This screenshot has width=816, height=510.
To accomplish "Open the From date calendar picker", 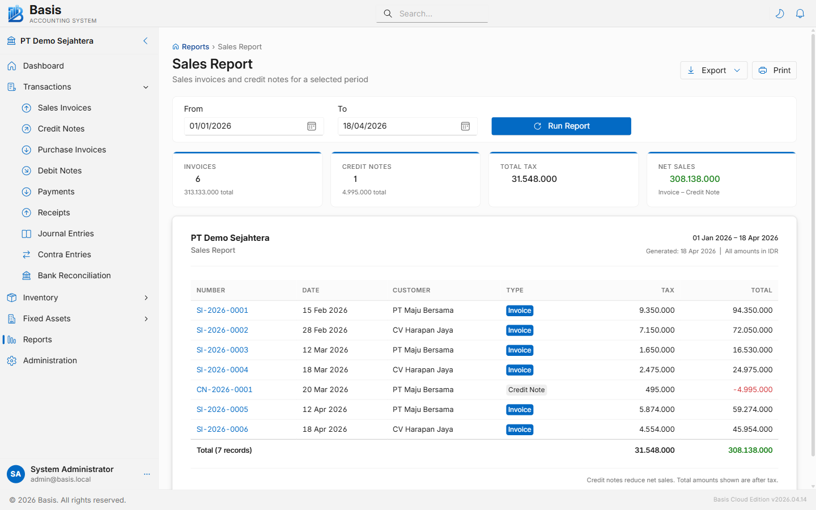I will pyautogui.click(x=312, y=126).
